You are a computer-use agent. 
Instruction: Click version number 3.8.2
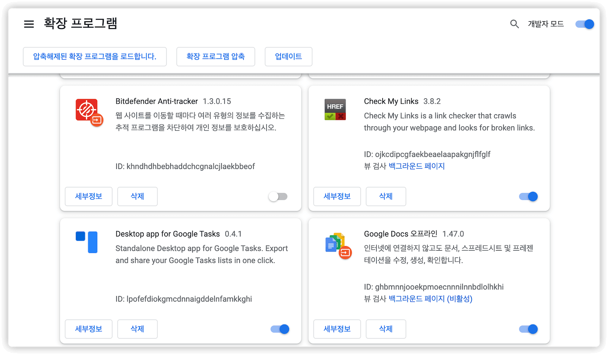pos(432,101)
